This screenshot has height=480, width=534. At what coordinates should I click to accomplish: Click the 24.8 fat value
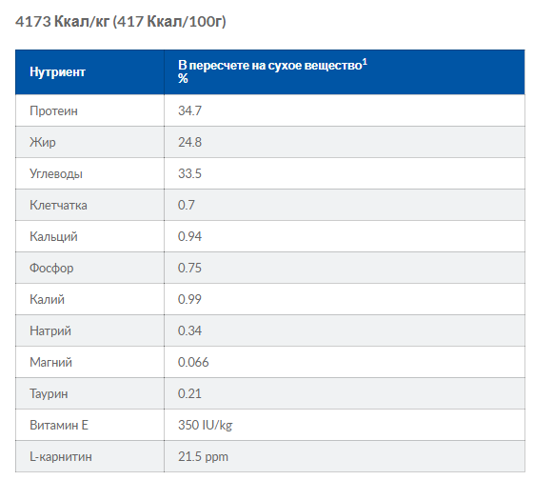189,142
